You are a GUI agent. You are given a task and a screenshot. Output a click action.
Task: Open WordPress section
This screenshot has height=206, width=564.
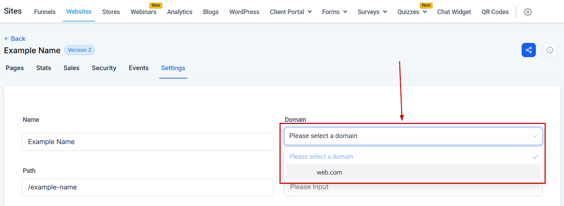(244, 12)
